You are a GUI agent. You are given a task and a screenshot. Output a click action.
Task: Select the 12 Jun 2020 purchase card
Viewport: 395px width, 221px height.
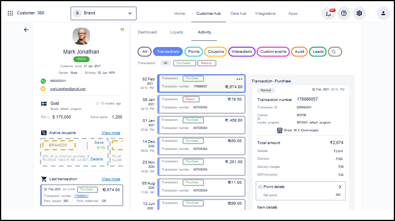tap(201, 205)
